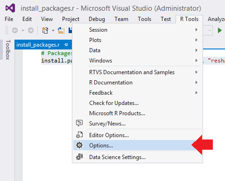Click the "resha" string in code
Image resolution: width=225 pixels, height=181 pixels.
(x=217, y=61)
